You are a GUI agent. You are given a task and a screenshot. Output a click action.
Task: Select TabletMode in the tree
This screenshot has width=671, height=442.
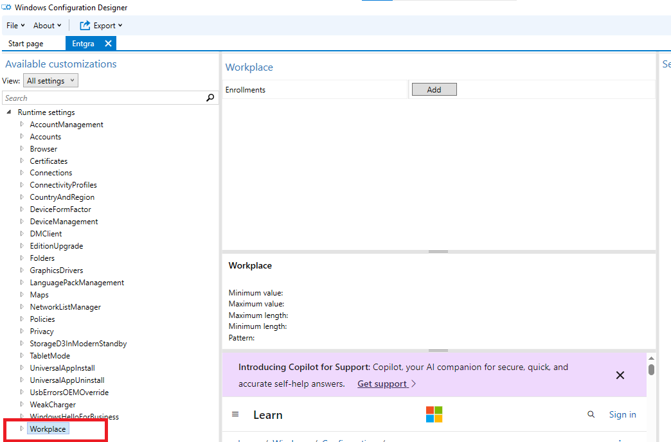[50, 355]
